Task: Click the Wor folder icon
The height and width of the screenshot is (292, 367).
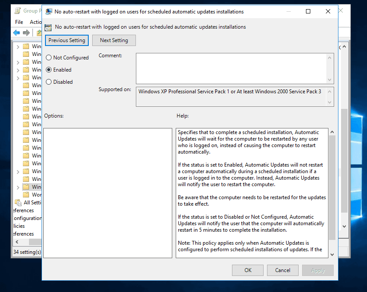Action: [26, 194]
